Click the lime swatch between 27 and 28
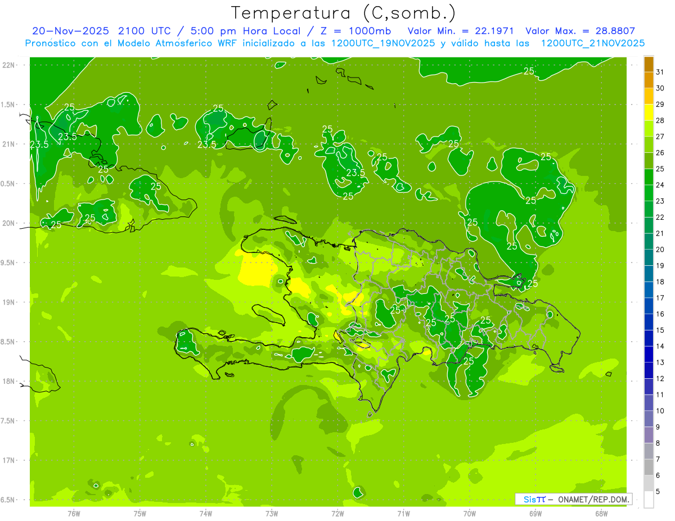The image size is (675, 521). tap(649, 129)
